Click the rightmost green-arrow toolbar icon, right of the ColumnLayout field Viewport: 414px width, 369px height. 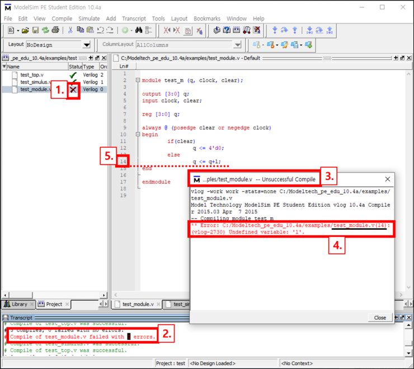(x=308, y=45)
